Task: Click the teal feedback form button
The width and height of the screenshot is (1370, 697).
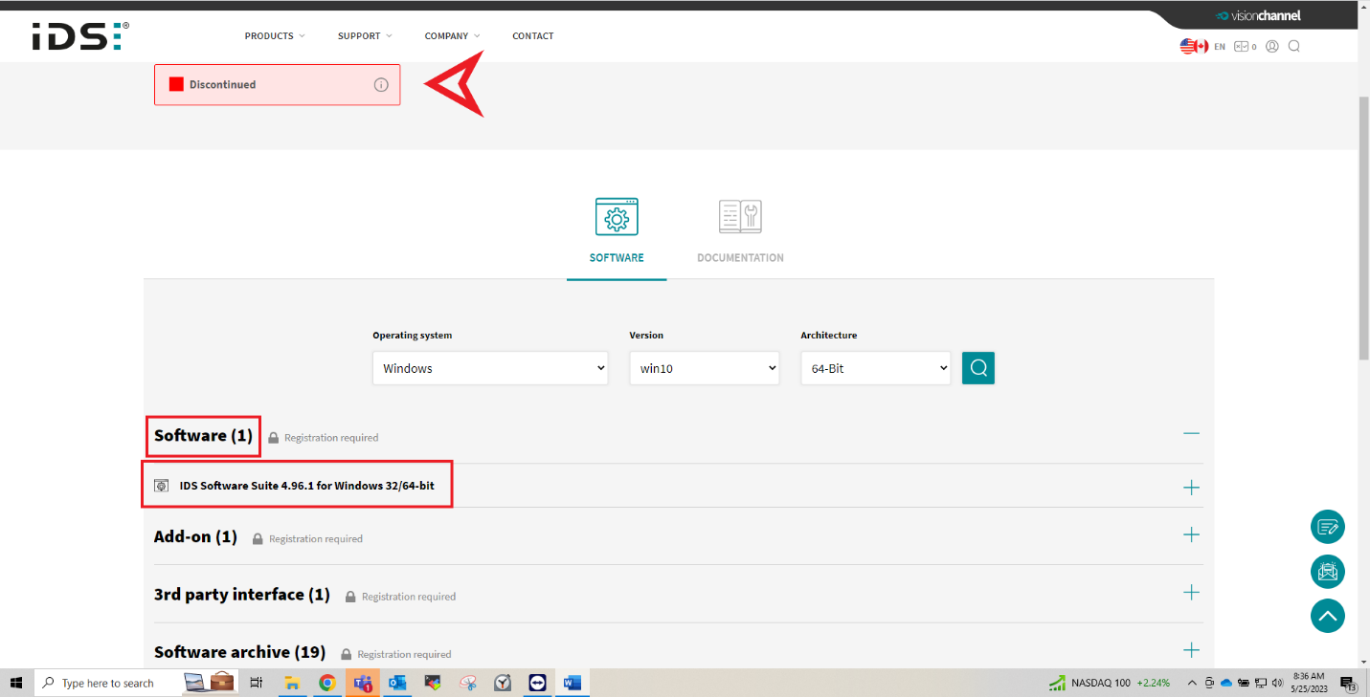Action: pyautogui.click(x=1327, y=527)
